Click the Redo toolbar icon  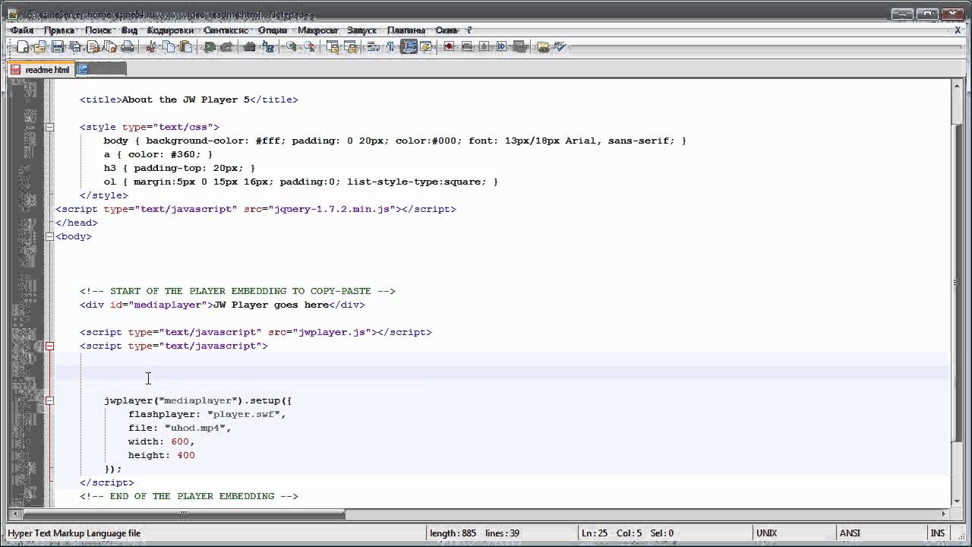(x=227, y=47)
